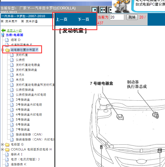The image size is (165, 167).
Task: Click the mechanic mascot image
Action: point(121,6)
